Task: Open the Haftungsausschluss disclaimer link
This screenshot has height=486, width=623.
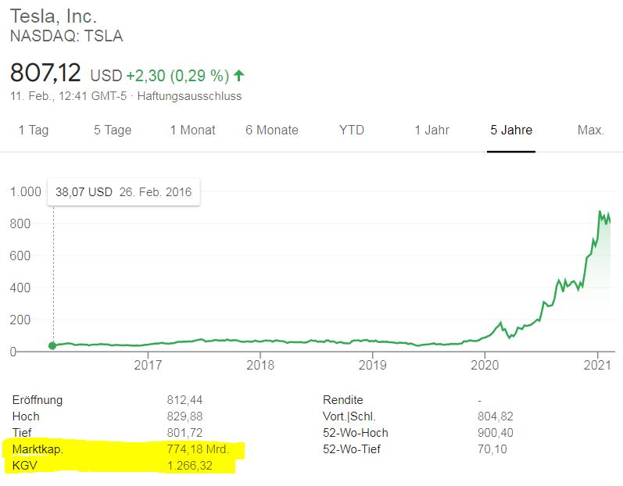Action: click(x=190, y=96)
